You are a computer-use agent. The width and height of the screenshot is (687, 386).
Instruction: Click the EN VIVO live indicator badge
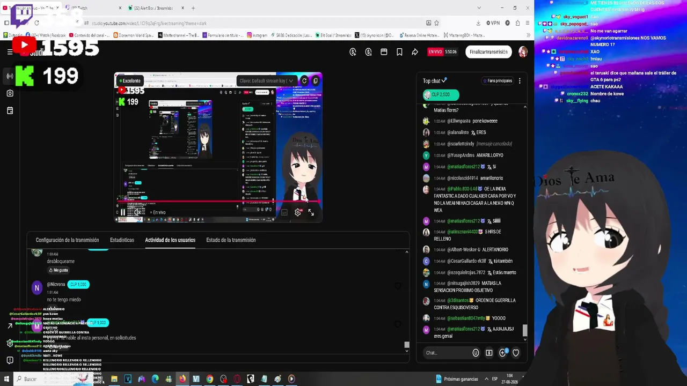point(435,52)
